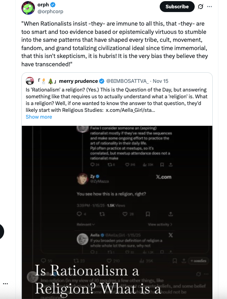This screenshot has width=227, height=299.
Task: Click the X.com watermark in video
Action: [x=163, y=177]
